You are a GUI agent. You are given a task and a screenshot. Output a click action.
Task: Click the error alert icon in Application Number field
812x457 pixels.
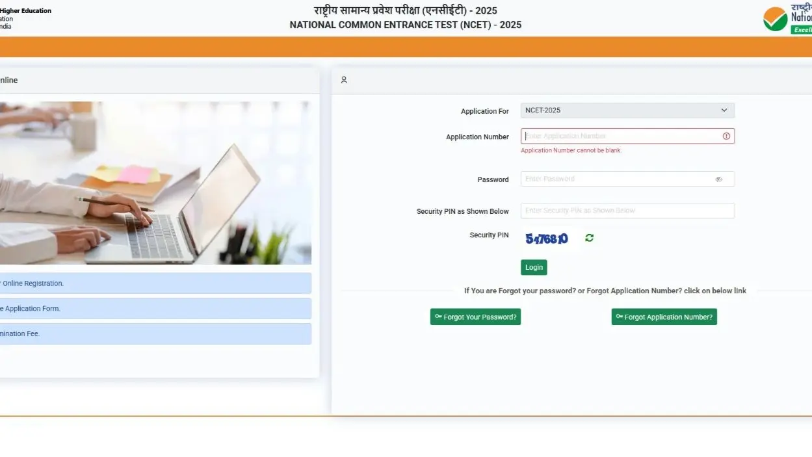click(x=726, y=136)
